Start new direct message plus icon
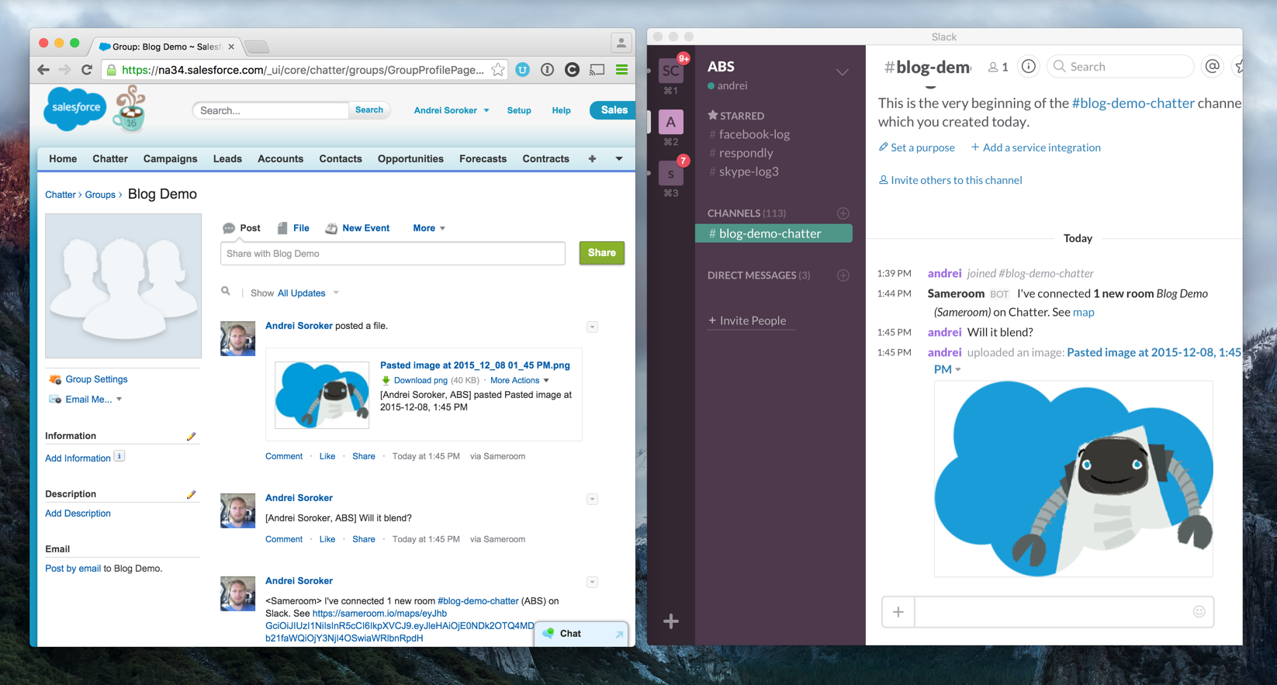Screen dimensions: 1277x685 pyautogui.click(x=843, y=275)
